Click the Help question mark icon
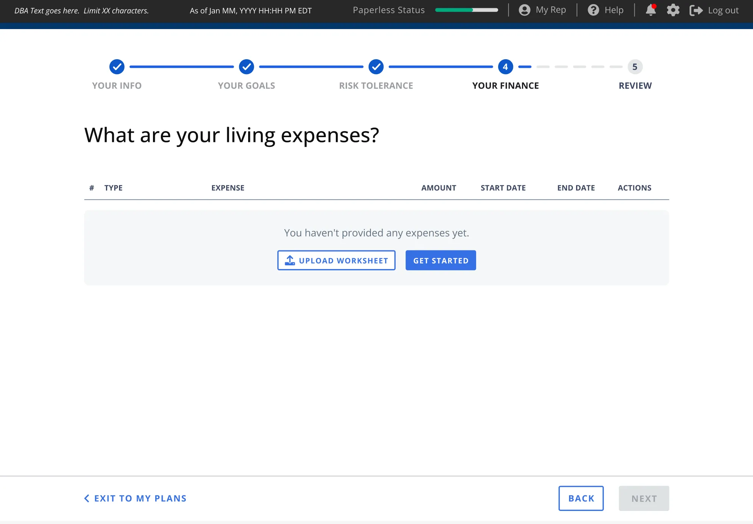The width and height of the screenshot is (753, 524). point(593,10)
